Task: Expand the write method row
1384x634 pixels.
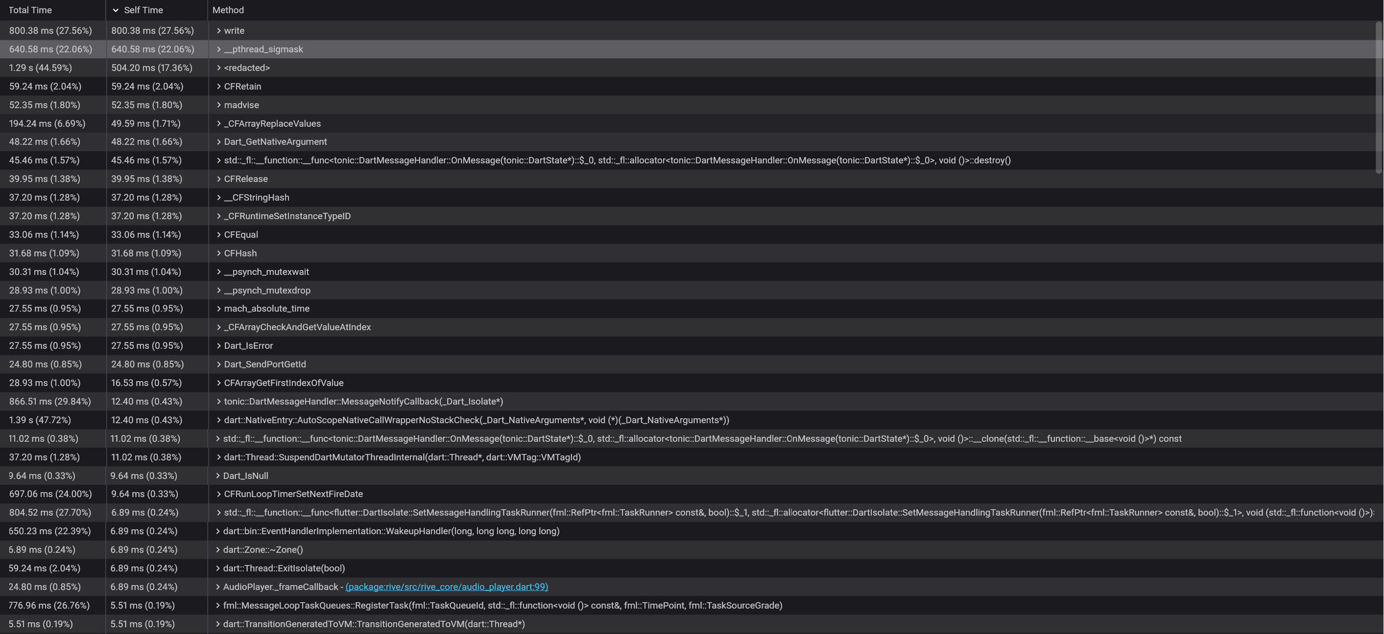Action: [x=218, y=31]
